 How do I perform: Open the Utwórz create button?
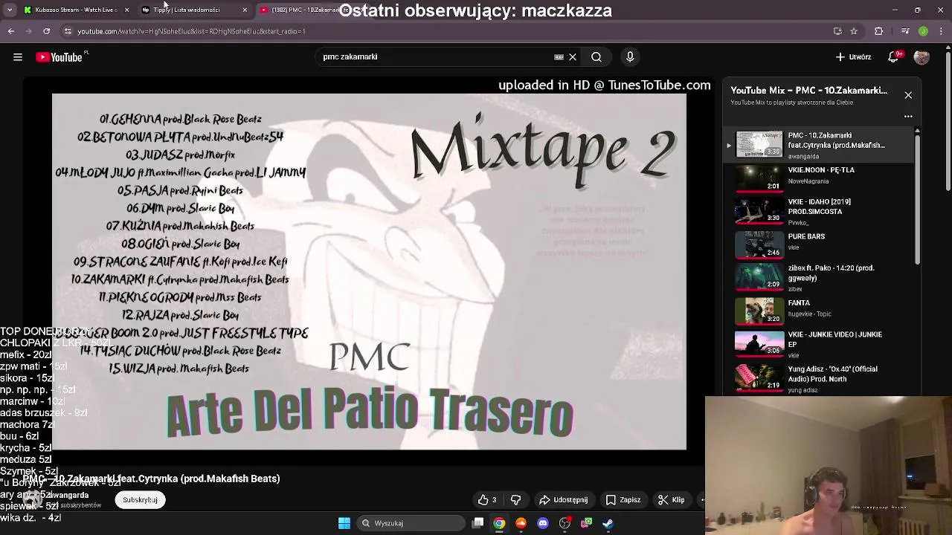[853, 57]
